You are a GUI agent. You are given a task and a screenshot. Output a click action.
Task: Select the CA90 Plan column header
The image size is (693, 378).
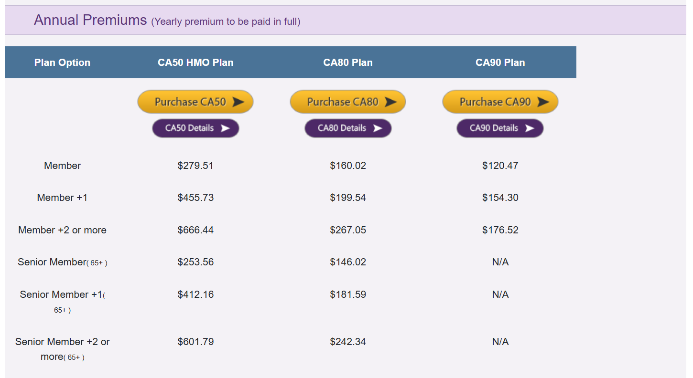point(500,63)
